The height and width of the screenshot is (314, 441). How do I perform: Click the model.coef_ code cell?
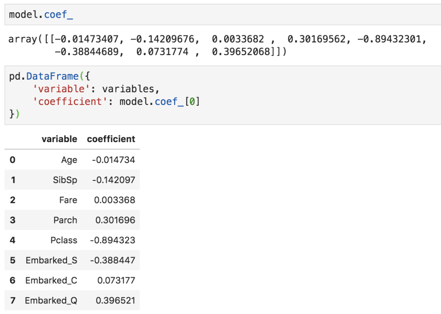click(223, 14)
